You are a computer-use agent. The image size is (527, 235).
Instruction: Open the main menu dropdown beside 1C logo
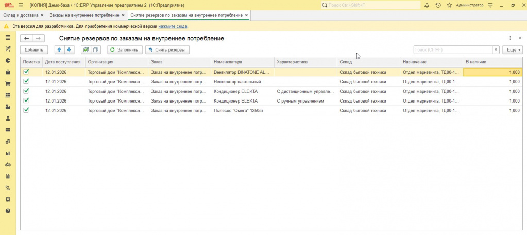pos(21,5)
